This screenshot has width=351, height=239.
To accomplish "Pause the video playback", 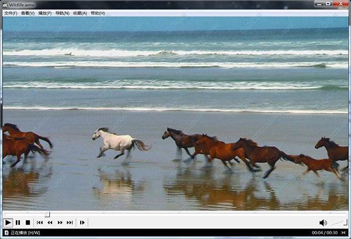I will [18, 222].
